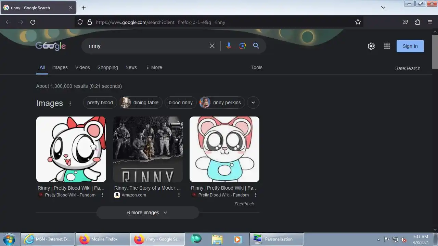Close the rinny - Google Search tab

71,8
